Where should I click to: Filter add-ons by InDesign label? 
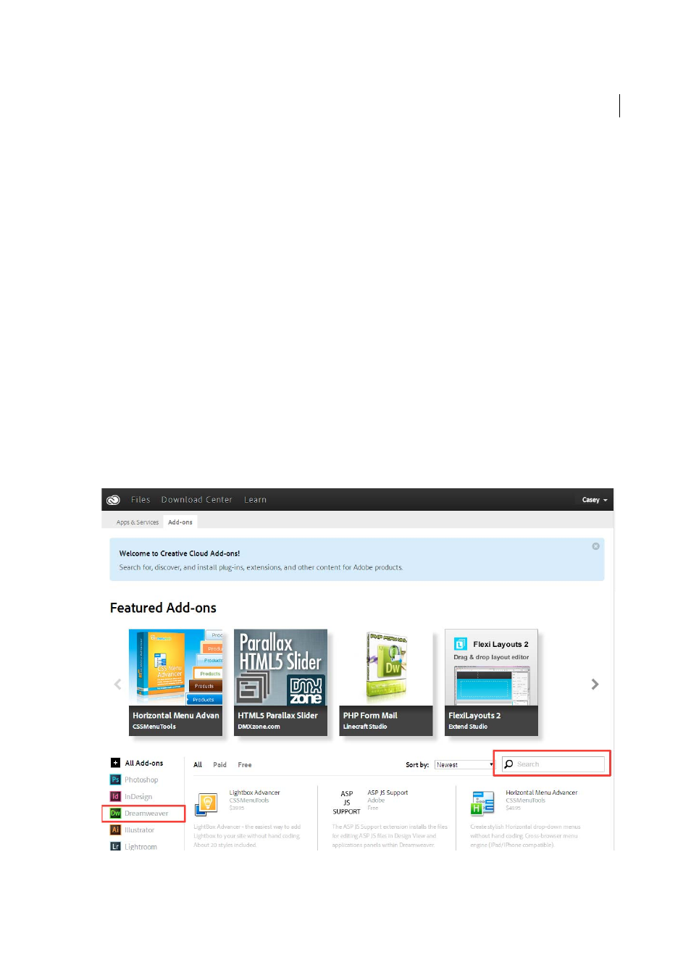[x=138, y=796]
